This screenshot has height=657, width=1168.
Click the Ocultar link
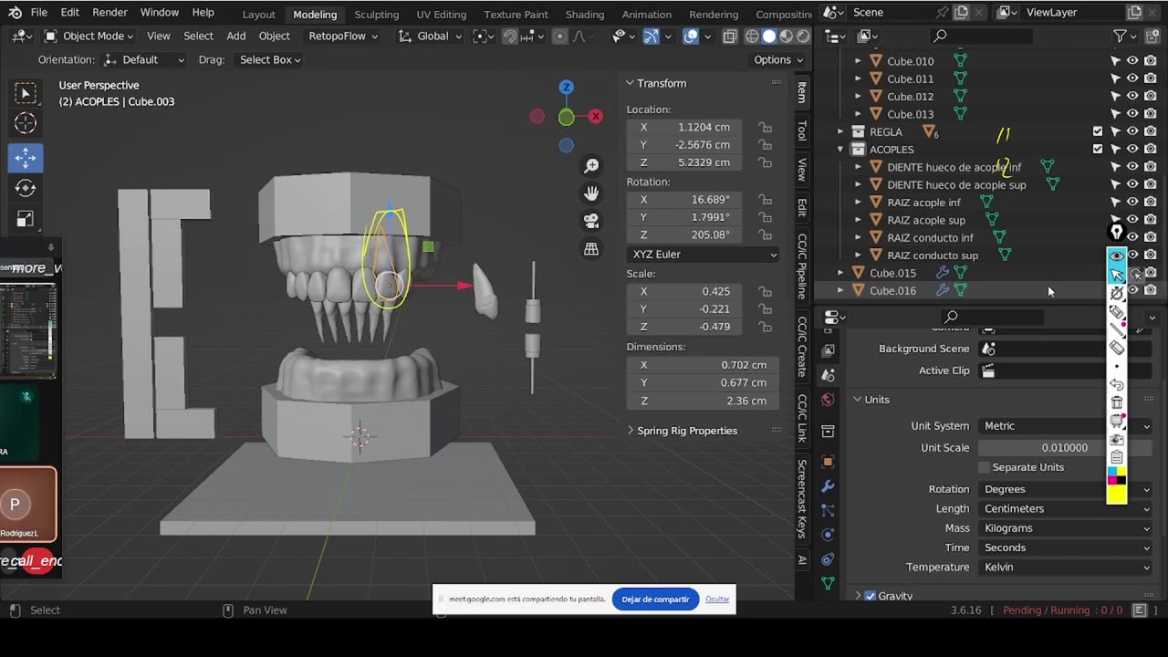717,600
